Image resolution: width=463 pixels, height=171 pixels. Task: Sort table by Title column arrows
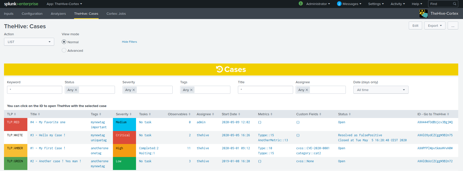coord(39,114)
